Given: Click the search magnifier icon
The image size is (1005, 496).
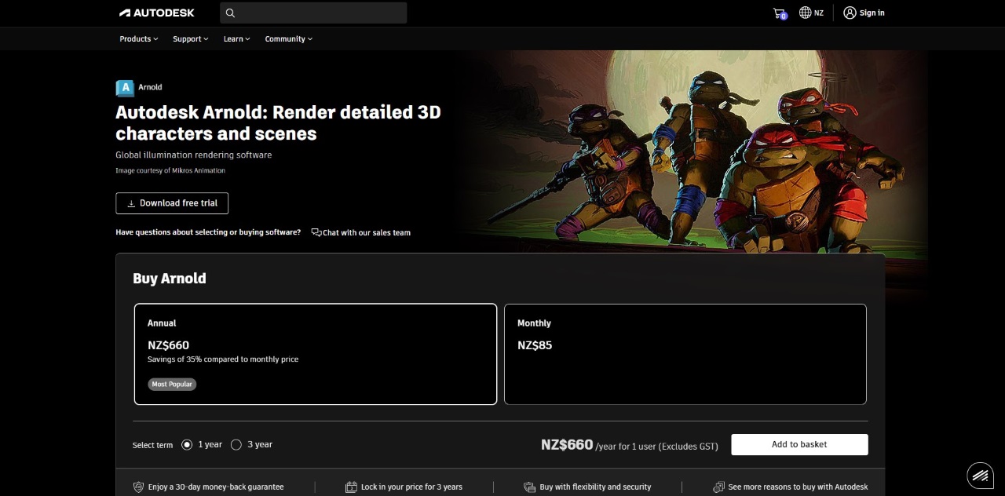Looking at the screenshot, I should (x=230, y=13).
